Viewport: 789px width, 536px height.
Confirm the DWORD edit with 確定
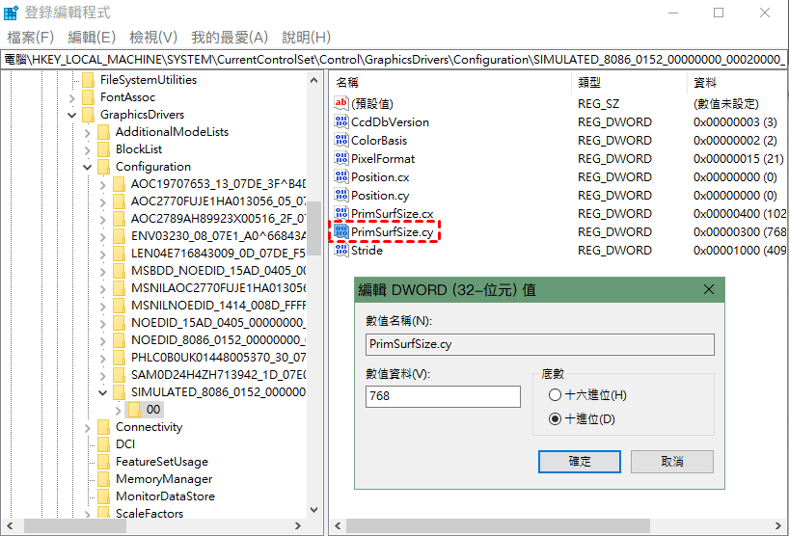(579, 461)
